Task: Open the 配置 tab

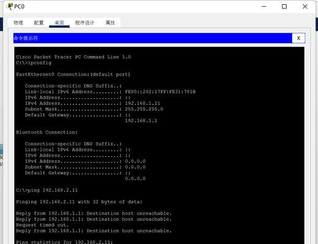Action: [39, 23]
